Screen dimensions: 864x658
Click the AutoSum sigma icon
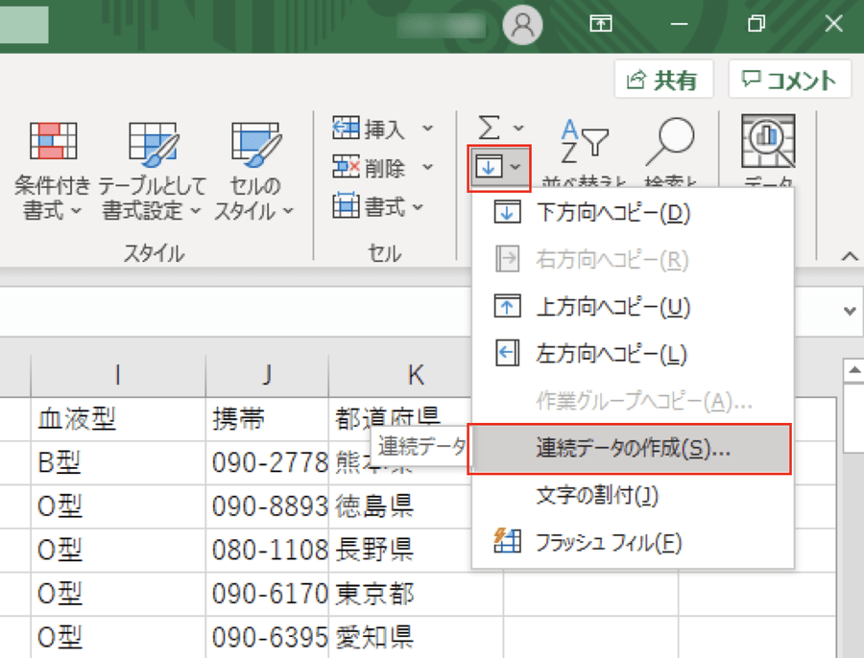pyautogui.click(x=490, y=128)
